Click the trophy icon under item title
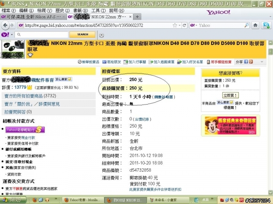This screenshot has width=273, height=204. [x=30, y=55]
